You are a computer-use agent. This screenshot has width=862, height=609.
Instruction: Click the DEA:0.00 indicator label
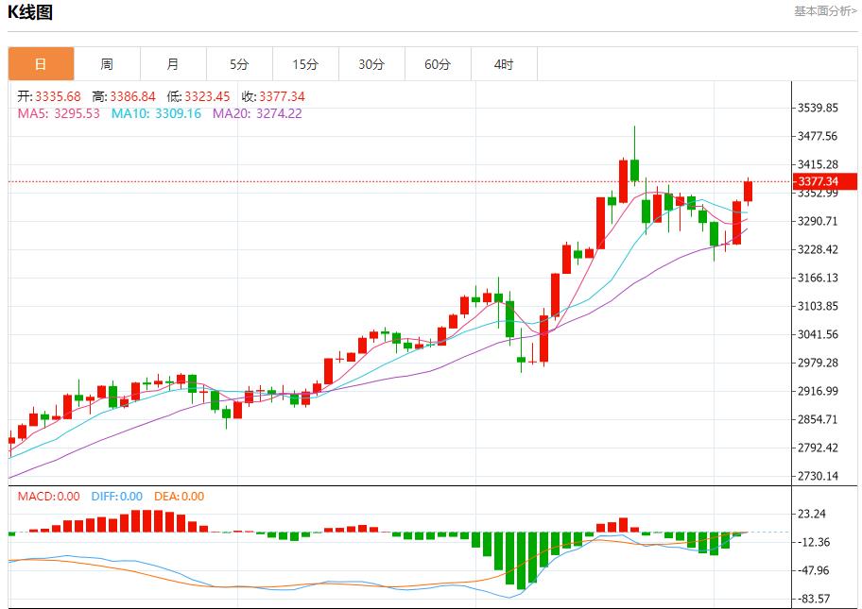180,497
